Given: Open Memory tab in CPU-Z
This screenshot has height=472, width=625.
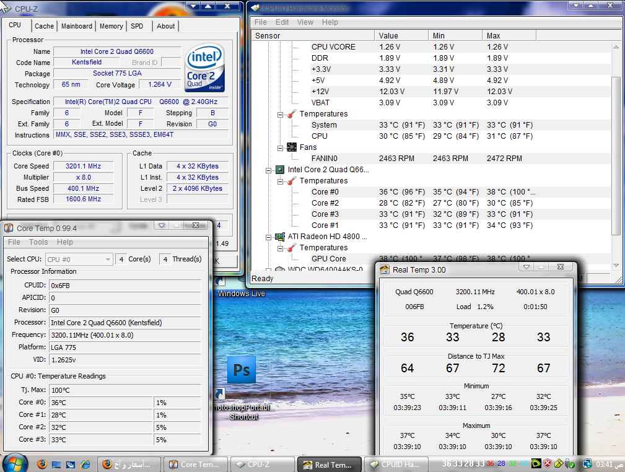Looking at the screenshot, I should 111,26.
